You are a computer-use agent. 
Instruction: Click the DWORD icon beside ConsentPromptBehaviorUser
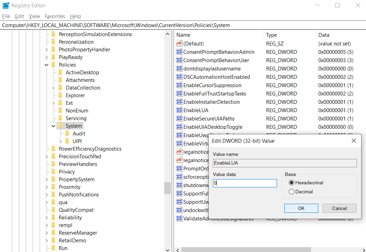tap(179, 60)
